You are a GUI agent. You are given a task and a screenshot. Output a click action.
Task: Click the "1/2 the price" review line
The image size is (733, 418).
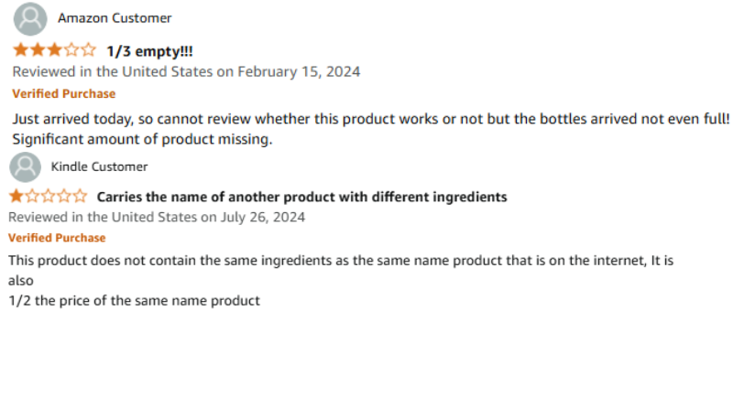134,301
